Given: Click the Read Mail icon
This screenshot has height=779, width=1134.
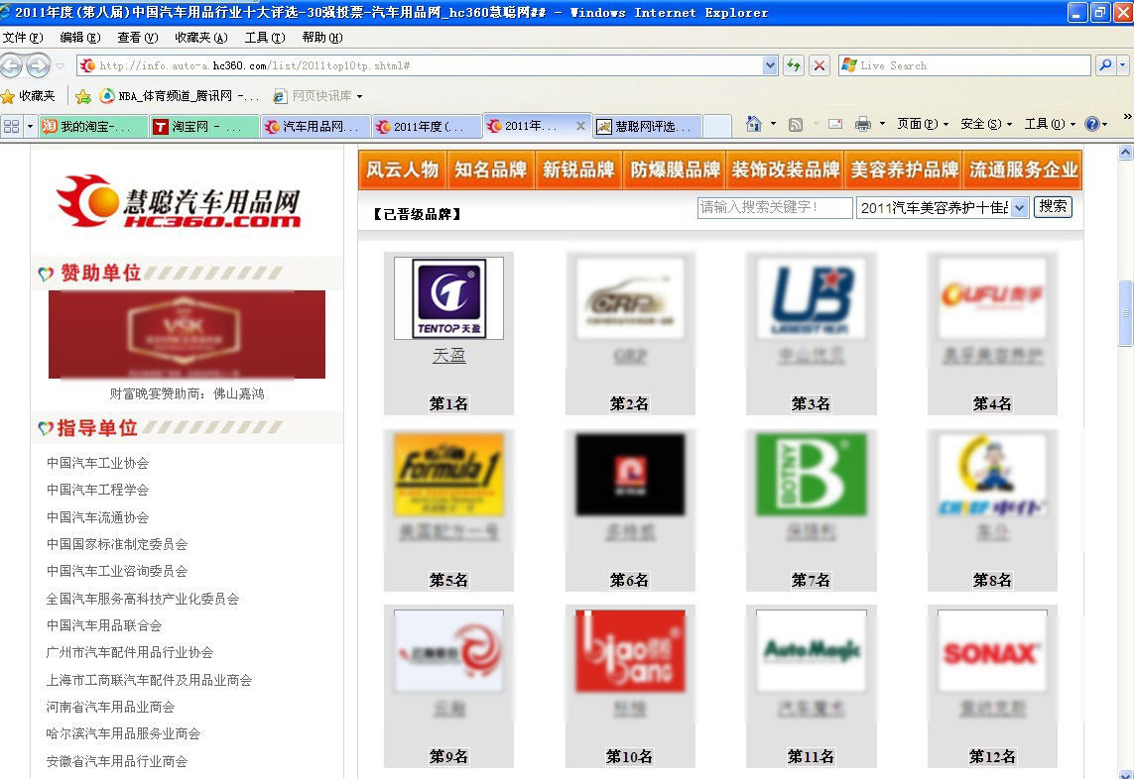Looking at the screenshot, I should (835, 124).
